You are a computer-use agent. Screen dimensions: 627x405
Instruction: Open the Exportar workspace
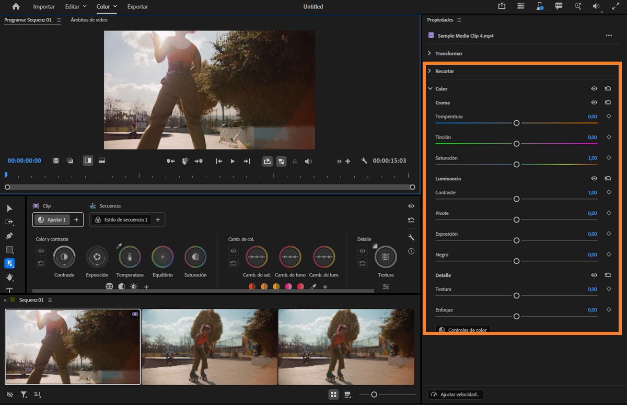(x=137, y=7)
